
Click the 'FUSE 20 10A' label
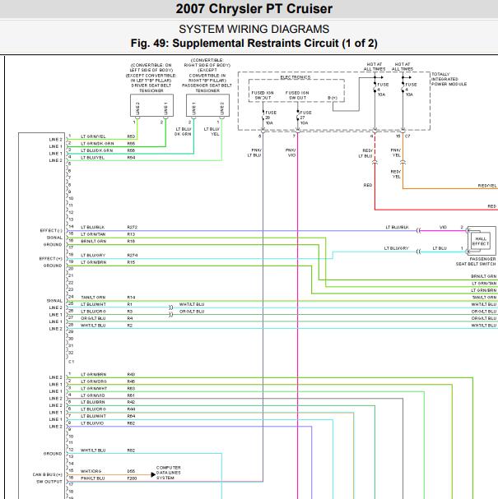pyautogui.click(x=270, y=118)
